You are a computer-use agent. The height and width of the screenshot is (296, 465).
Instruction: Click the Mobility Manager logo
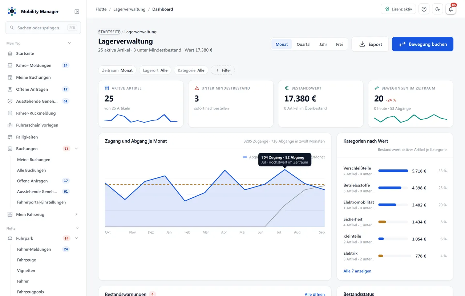pyautogui.click(x=12, y=11)
